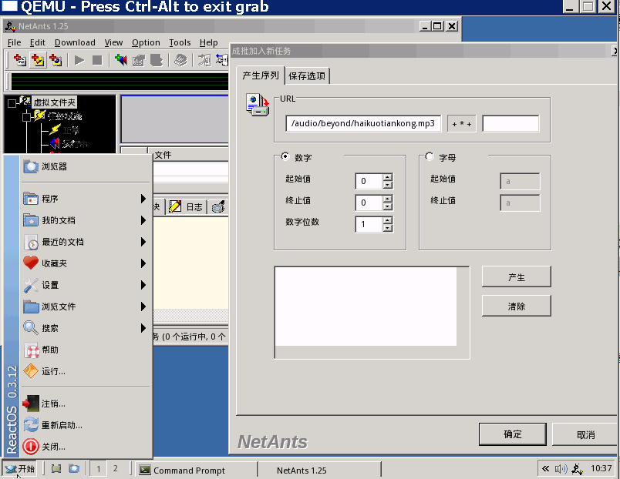Decrease the 终止值 number spinner
The height and width of the screenshot is (479, 620).
click(388, 206)
